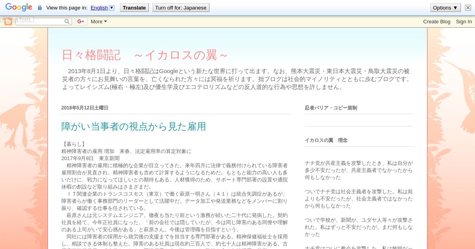Click sidebar paragraph starting ついでナチ党は社会主義者を攻撃した
Image resolution: width=475 pixels, height=249 pixels.
(x=359, y=198)
